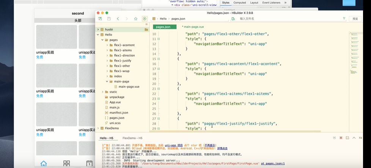Image resolution: width=371 pixels, height=168 pixels.
Task: Click the pages.json breadcrumb segment
Action: click(178, 19)
